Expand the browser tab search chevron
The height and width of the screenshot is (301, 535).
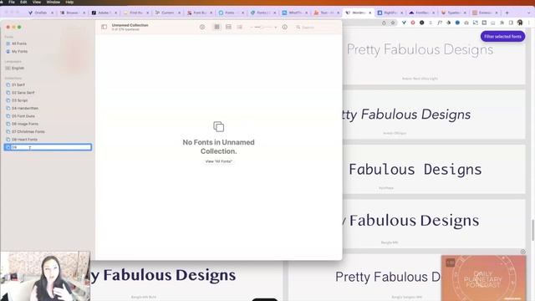529,13
